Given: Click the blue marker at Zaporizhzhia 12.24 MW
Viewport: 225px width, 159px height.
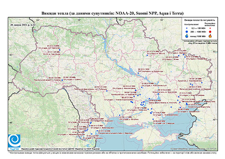Looking at the screenshot, I should [x=158, y=94].
